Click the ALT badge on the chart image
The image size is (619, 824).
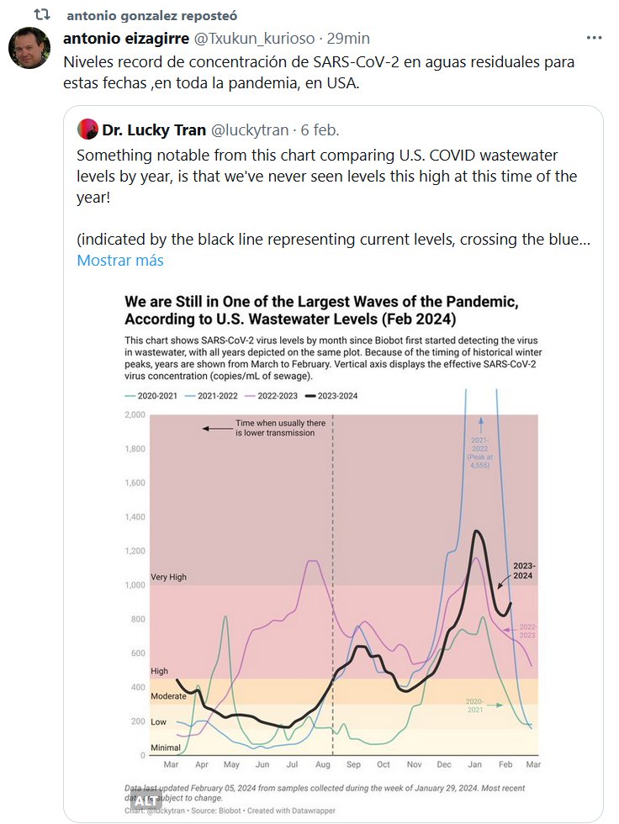pos(145,798)
